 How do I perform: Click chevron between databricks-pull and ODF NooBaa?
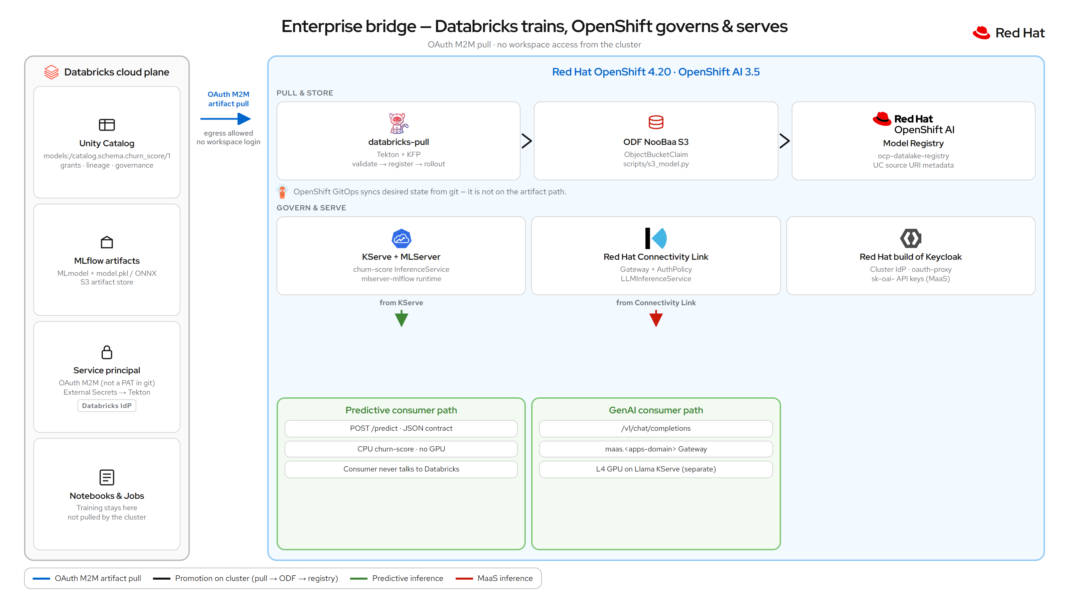526,141
